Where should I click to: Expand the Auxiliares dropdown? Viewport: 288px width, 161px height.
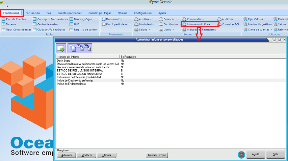pyautogui.click(x=146, y=19)
